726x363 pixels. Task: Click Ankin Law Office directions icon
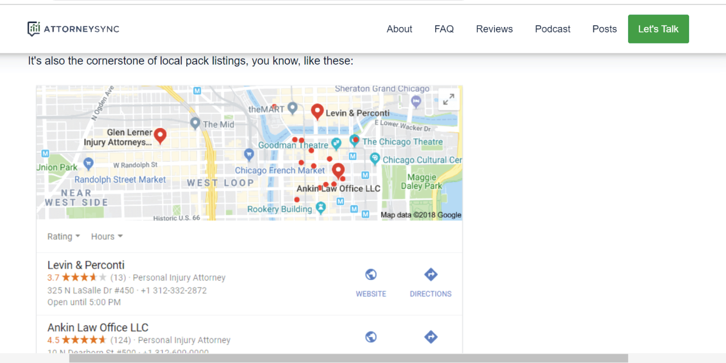point(430,337)
